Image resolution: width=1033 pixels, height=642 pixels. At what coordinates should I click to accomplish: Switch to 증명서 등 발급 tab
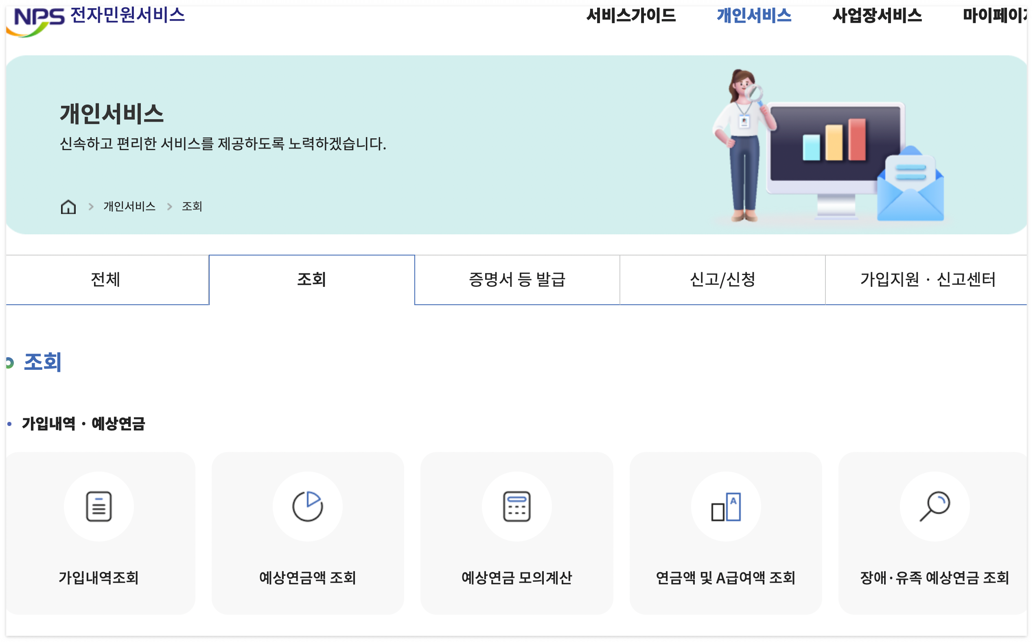(517, 280)
